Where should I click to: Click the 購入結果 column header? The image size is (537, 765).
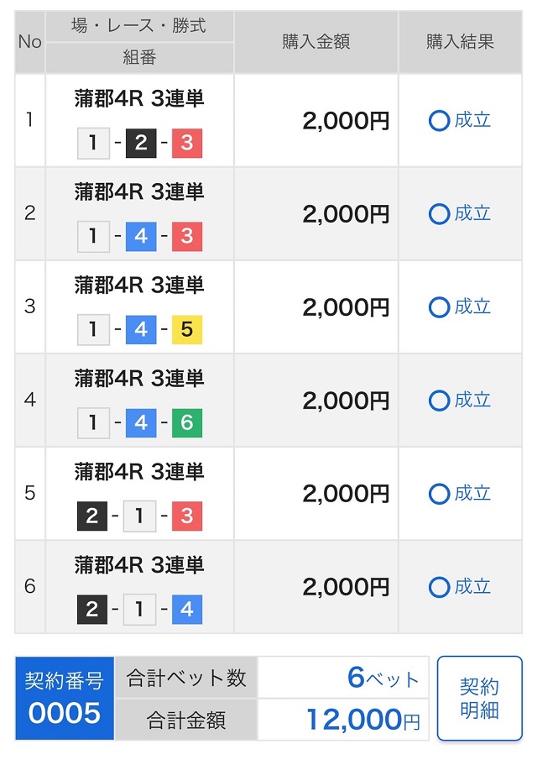[460, 42]
